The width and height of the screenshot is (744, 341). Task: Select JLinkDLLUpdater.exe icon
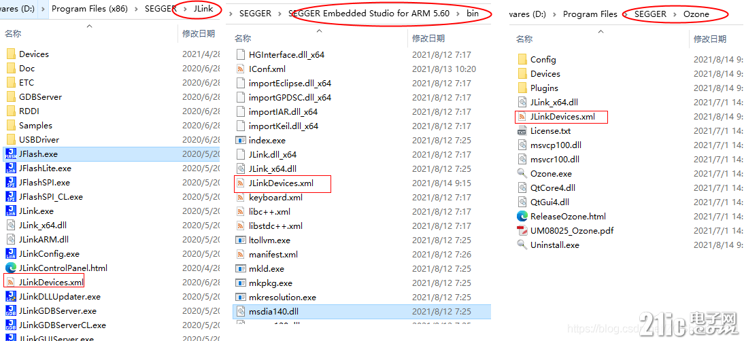(10, 297)
